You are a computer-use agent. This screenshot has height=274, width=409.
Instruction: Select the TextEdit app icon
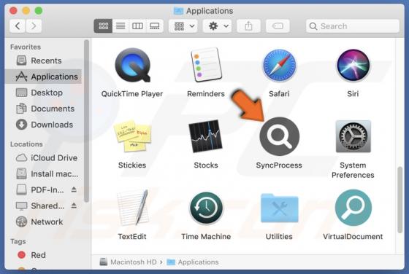pos(132,208)
